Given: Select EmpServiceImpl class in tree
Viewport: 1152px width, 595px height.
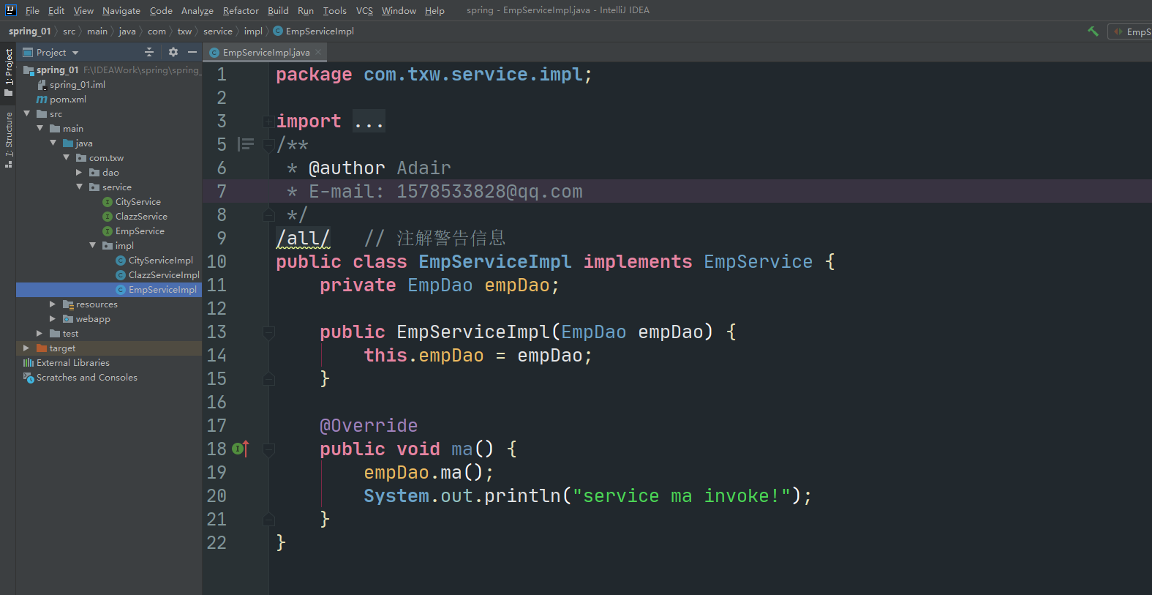Looking at the screenshot, I should 156,290.
